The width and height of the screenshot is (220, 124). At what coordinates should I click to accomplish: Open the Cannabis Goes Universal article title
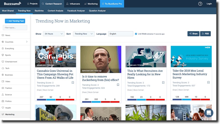click(55, 74)
